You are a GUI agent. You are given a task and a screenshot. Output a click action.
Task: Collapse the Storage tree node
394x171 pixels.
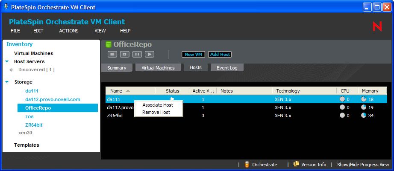pos(7,82)
